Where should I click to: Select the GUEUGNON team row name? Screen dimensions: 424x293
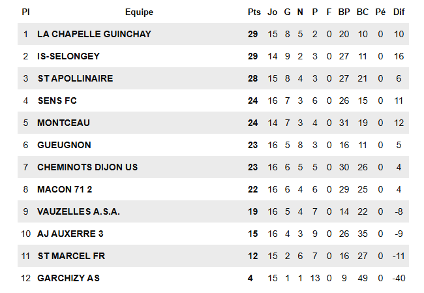[64, 145]
